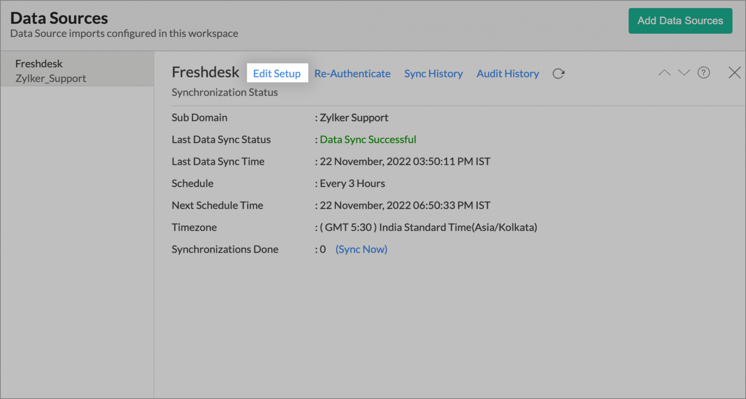Image resolution: width=746 pixels, height=399 pixels.
Task: Click the Zylker Support sub domain value
Action: pyautogui.click(x=354, y=117)
